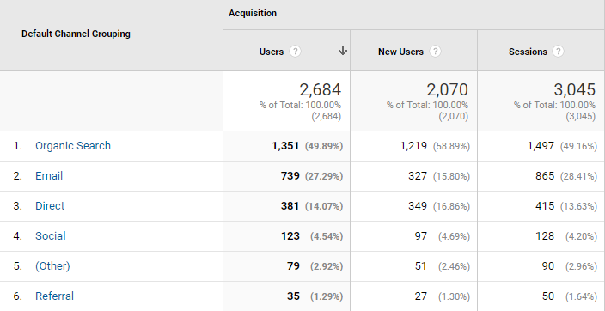
Task: Click Email users value 739
Action: [290, 176]
